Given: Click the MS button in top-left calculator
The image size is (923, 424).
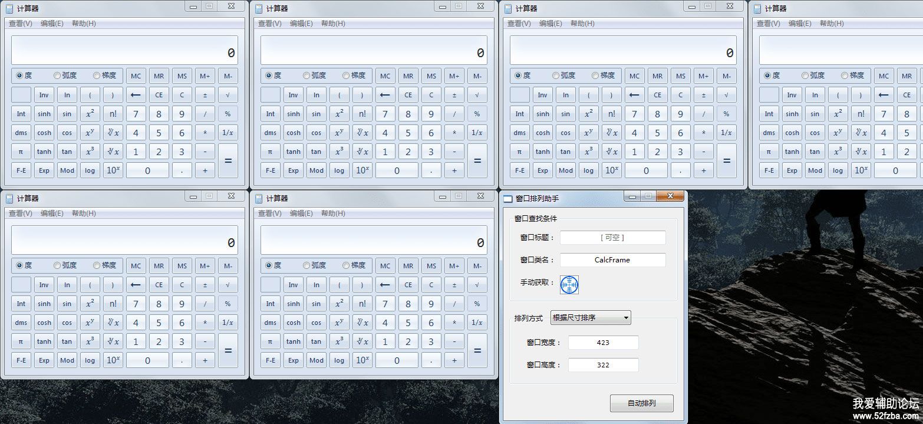Looking at the screenshot, I should pyautogui.click(x=182, y=76).
